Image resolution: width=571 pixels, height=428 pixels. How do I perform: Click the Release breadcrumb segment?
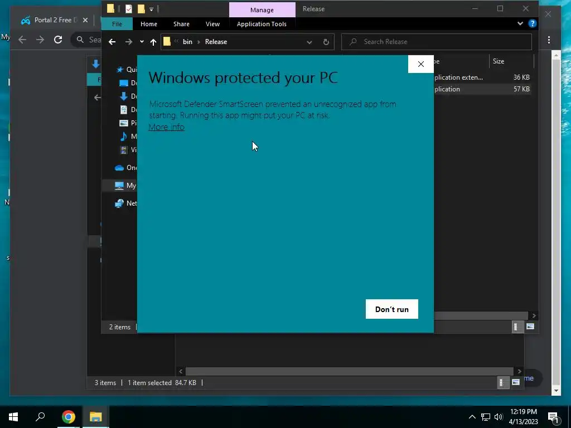216,42
